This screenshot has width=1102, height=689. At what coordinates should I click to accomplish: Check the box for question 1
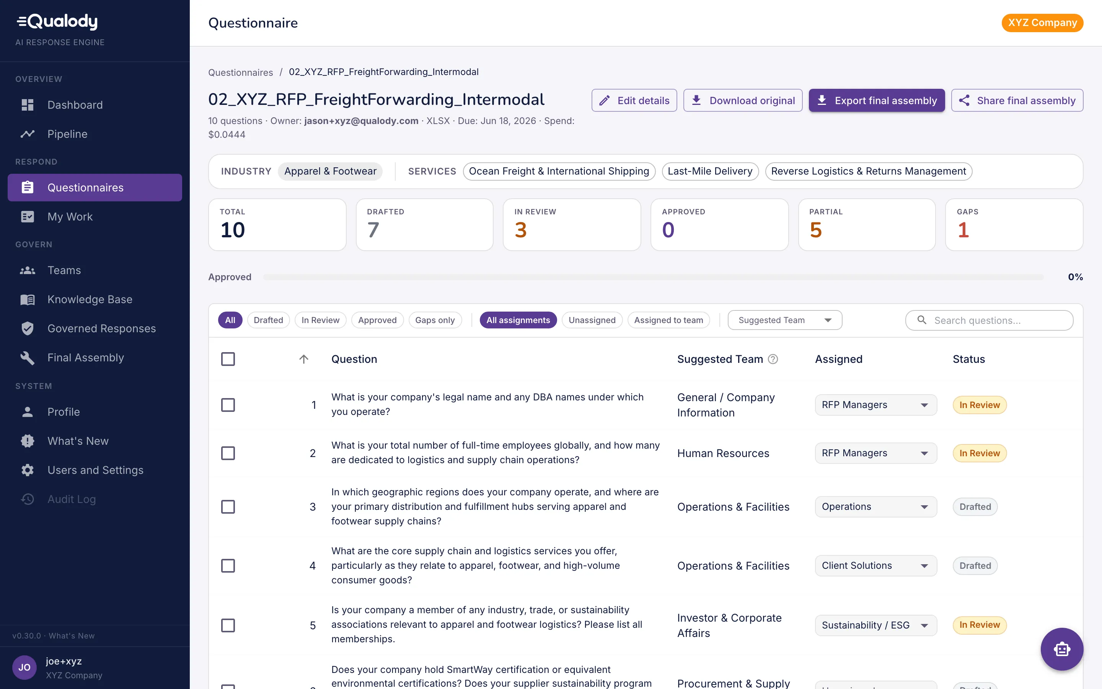tap(228, 405)
